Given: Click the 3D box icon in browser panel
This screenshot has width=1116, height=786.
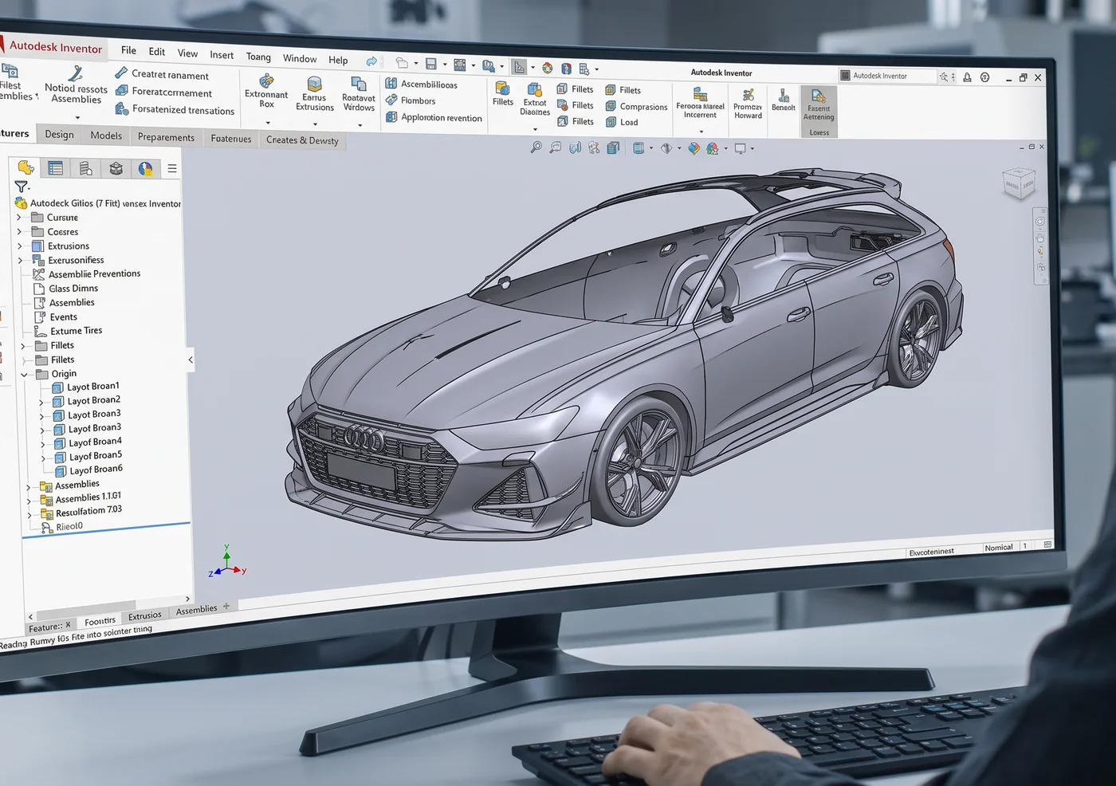Looking at the screenshot, I should click(116, 168).
